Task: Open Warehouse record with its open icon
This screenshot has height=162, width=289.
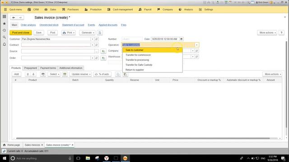Action: pos(197,57)
